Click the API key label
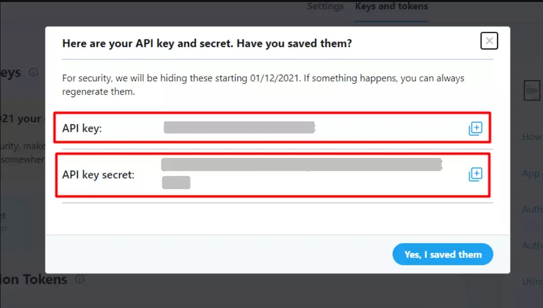 coord(82,128)
